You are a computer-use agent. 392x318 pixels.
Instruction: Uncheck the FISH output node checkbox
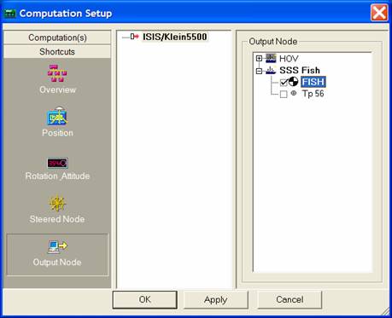click(284, 83)
